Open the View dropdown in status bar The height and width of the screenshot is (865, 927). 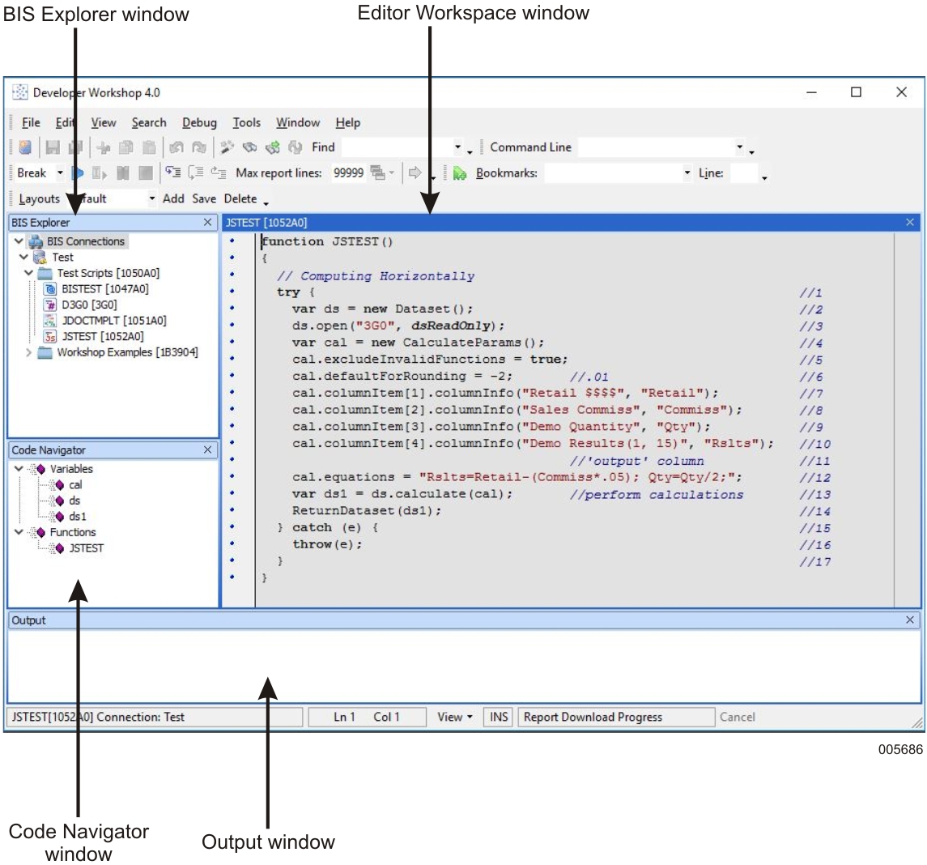click(455, 717)
